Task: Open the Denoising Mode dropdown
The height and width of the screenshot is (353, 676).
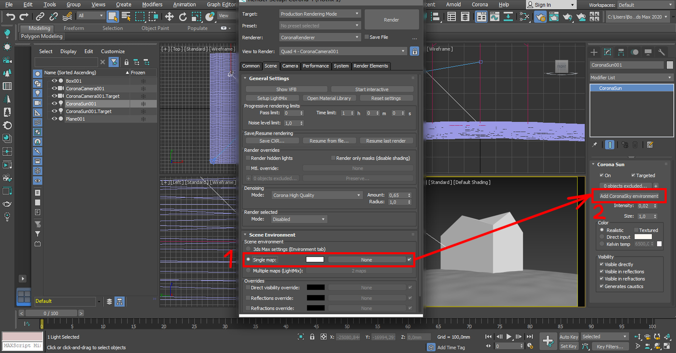Action: pos(317,195)
